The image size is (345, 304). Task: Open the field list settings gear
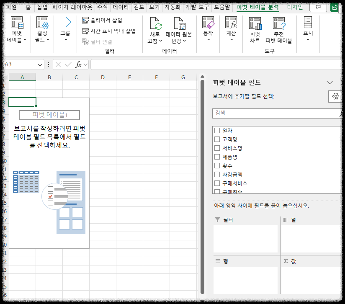pyautogui.click(x=335, y=96)
